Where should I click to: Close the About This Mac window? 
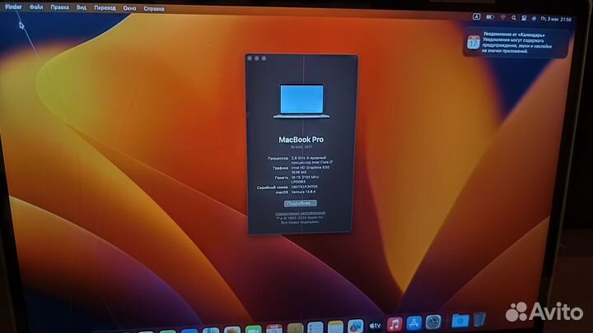click(250, 58)
